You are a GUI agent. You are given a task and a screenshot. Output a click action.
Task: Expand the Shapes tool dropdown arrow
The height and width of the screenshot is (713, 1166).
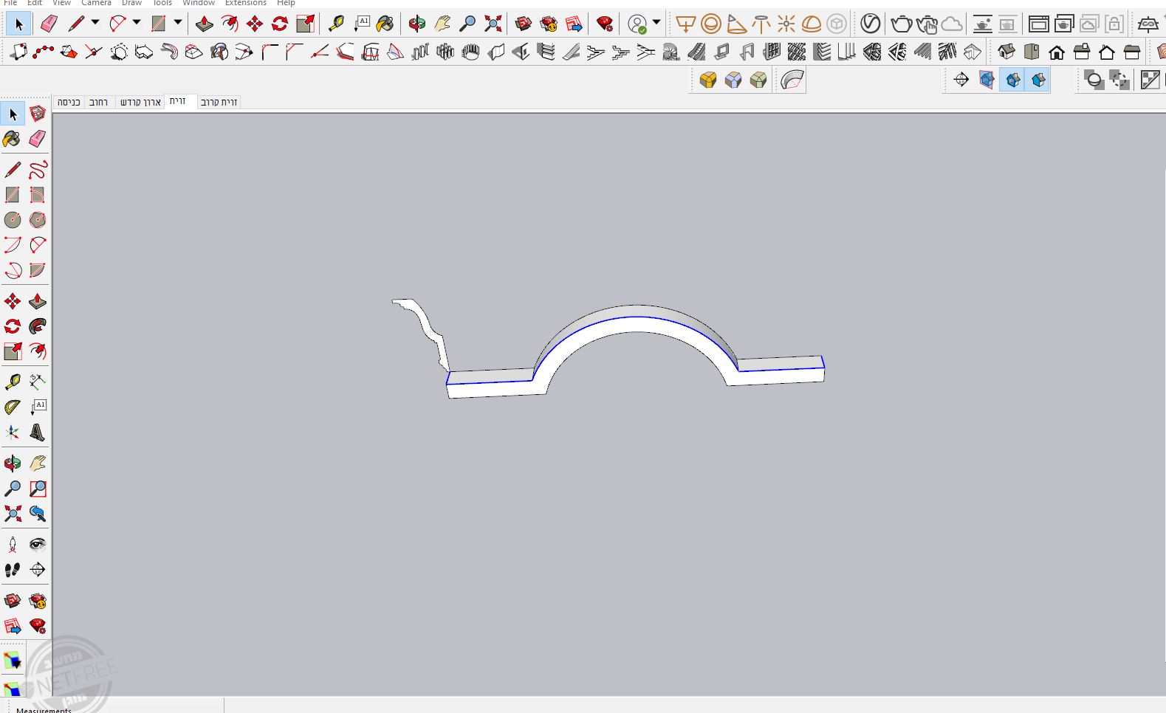(x=177, y=23)
